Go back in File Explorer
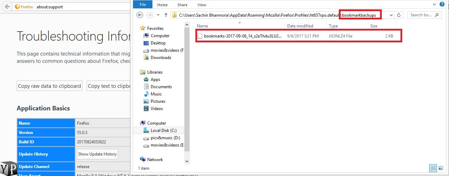 point(140,15)
